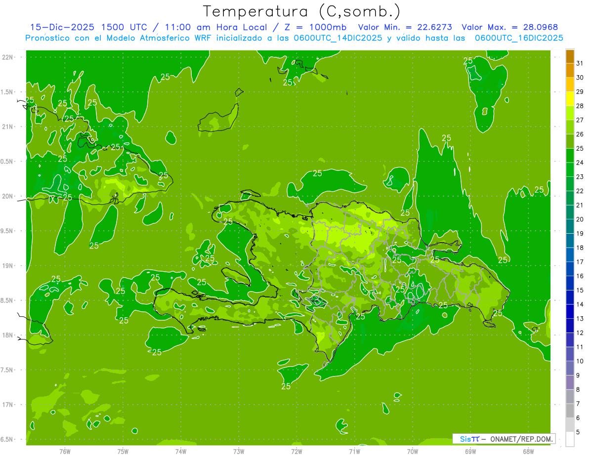Click the '69W' longitude axis label
Screen dimensions: 593x458
(470, 452)
